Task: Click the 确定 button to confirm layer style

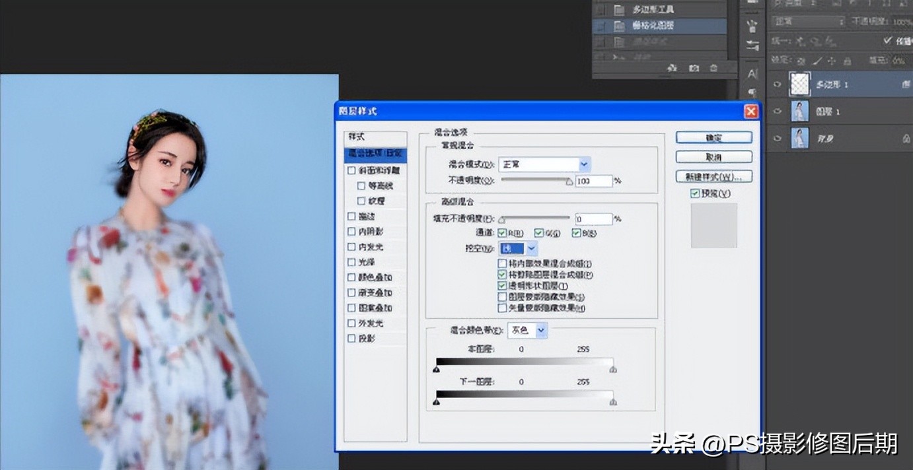Action: [713, 137]
